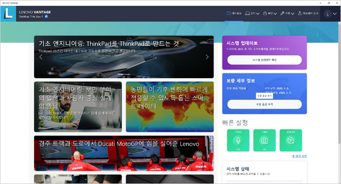
Task: Click the Lenovo Vantage L logo
Action: (x=8, y=14)
